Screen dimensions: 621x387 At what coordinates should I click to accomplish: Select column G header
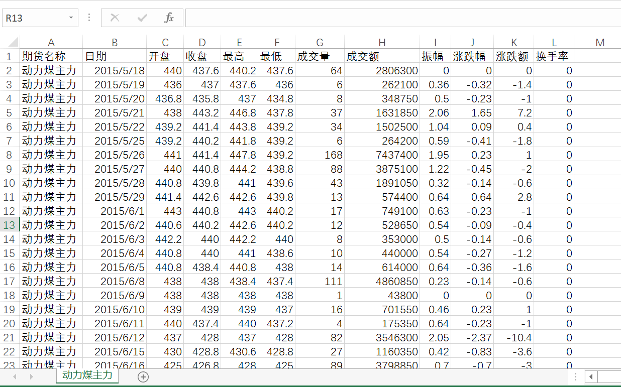320,43
